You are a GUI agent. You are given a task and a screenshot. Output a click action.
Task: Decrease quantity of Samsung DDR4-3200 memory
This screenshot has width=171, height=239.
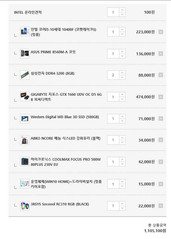[122, 77]
